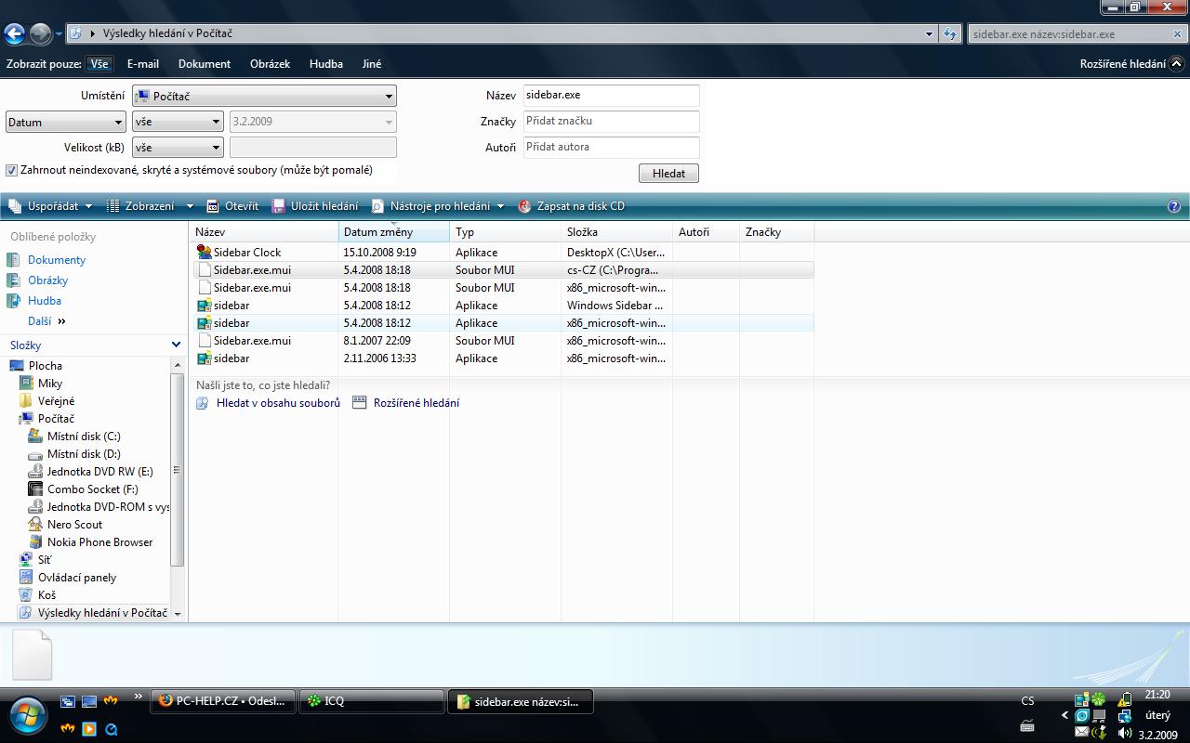Click Uložit hledání toolbar item
This screenshot has height=743, width=1190.
tap(314, 206)
